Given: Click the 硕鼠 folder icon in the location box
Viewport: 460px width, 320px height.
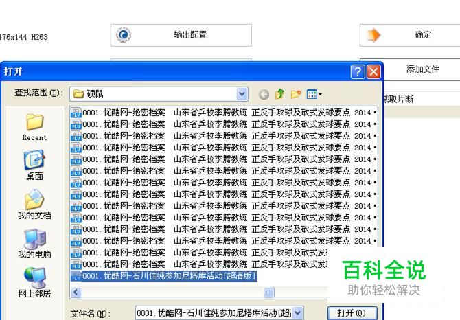Looking at the screenshot, I should click(79, 94).
